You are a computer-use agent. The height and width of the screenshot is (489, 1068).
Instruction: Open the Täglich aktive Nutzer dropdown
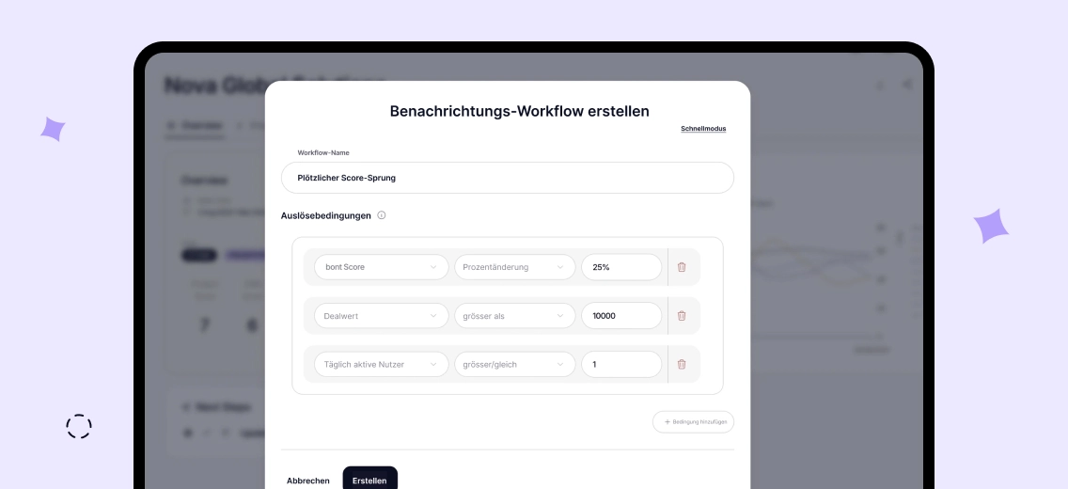click(x=382, y=364)
